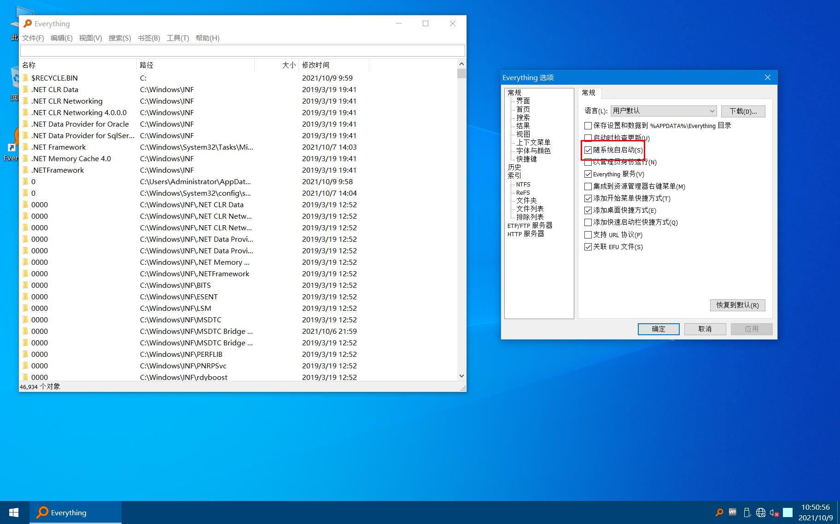The width and height of the screenshot is (840, 524).
Task: Enable 以管理员身份运行 checkbox
Action: (x=588, y=162)
